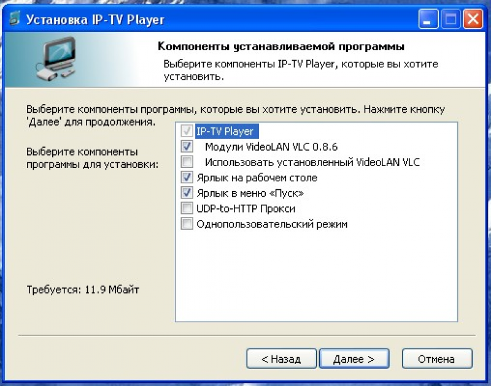The width and height of the screenshot is (491, 386).
Task: Check «Однопользовательский режим»
Action: [x=185, y=224]
